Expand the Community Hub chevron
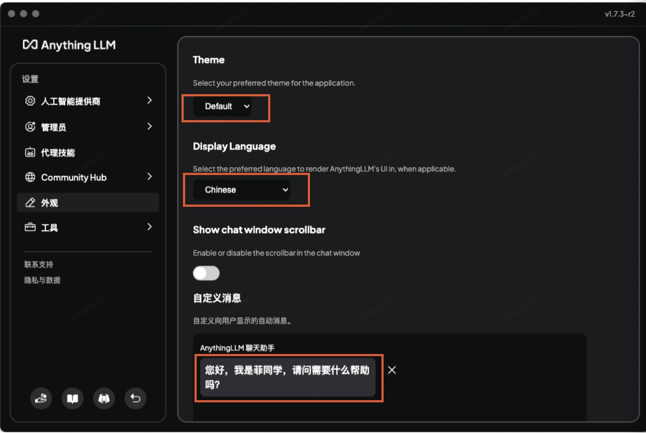 click(149, 177)
